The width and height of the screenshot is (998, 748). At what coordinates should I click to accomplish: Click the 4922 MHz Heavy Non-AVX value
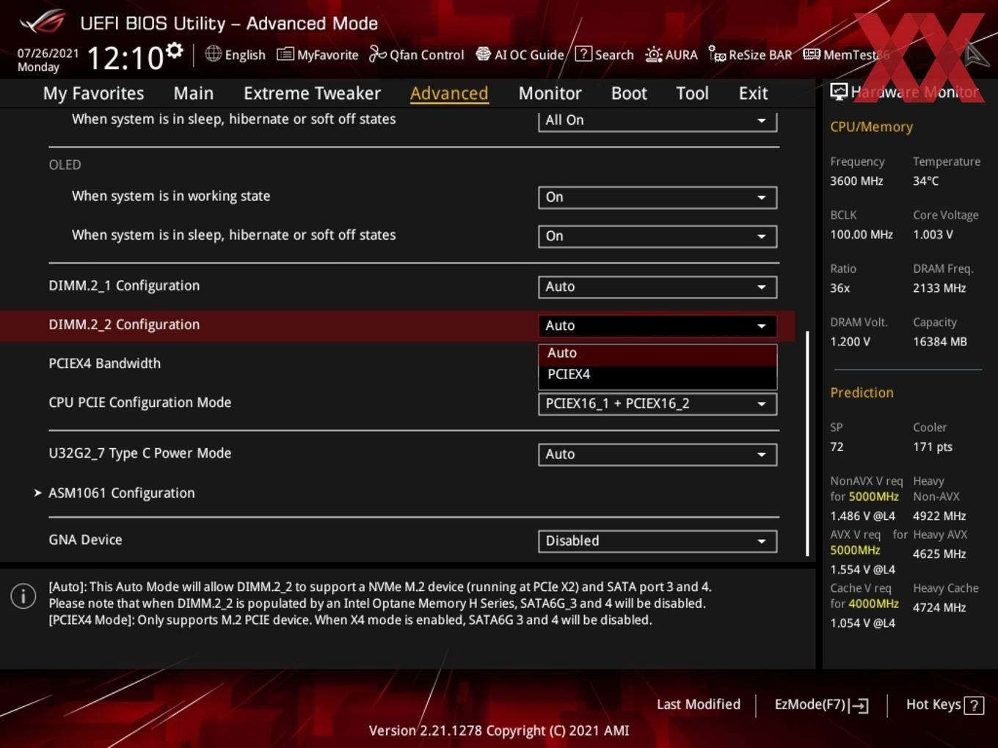(939, 516)
